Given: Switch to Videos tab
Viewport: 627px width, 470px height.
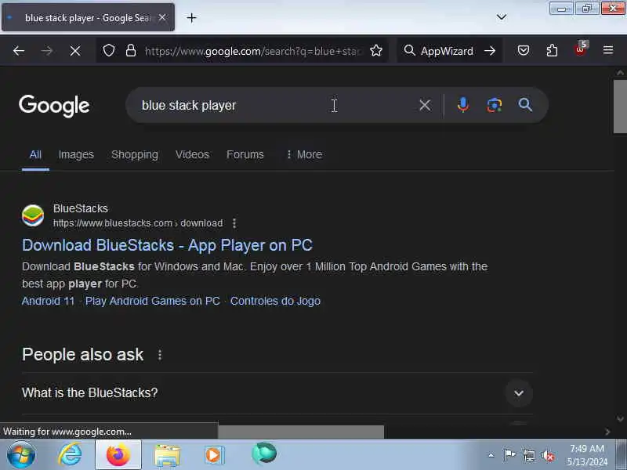Looking at the screenshot, I should tap(192, 154).
